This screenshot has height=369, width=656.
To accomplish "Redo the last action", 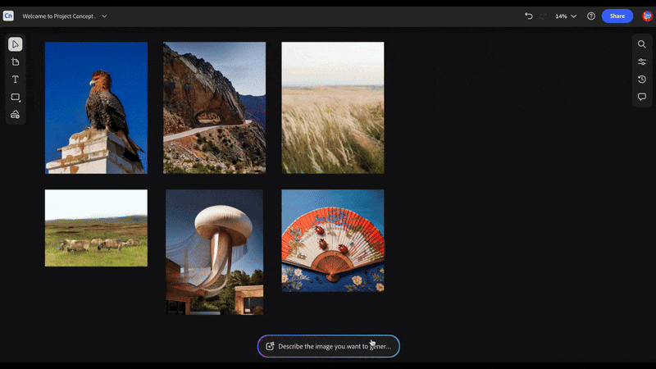I will pyautogui.click(x=543, y=16).
